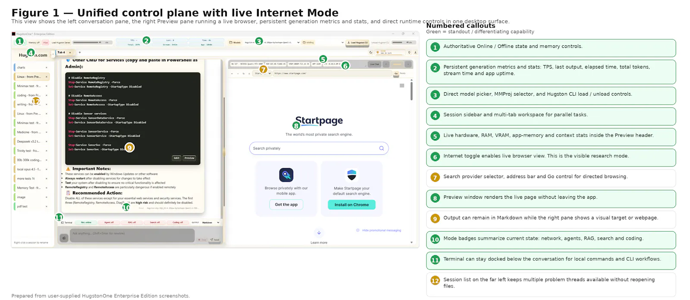The height and width of the screenshot is (300, 690).
Task: Click Load Hugston CLI button
Action: (358, 42)
